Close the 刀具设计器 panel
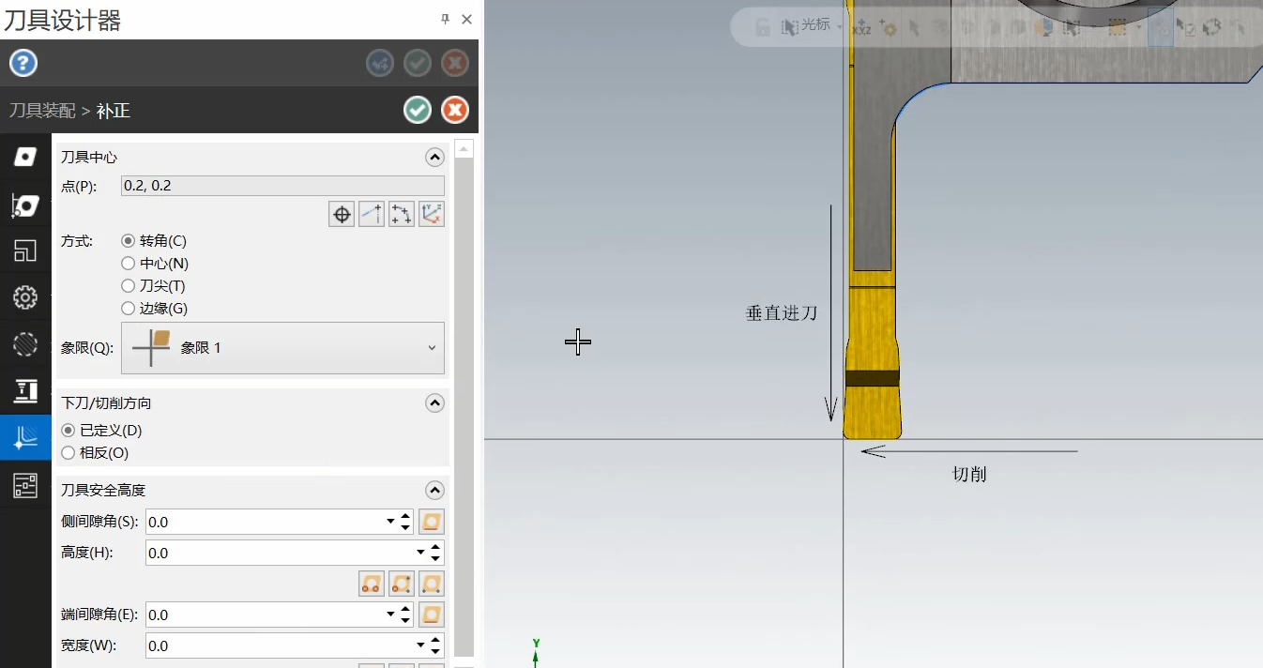Screen dimensions: 1263x668 (466, 19)
